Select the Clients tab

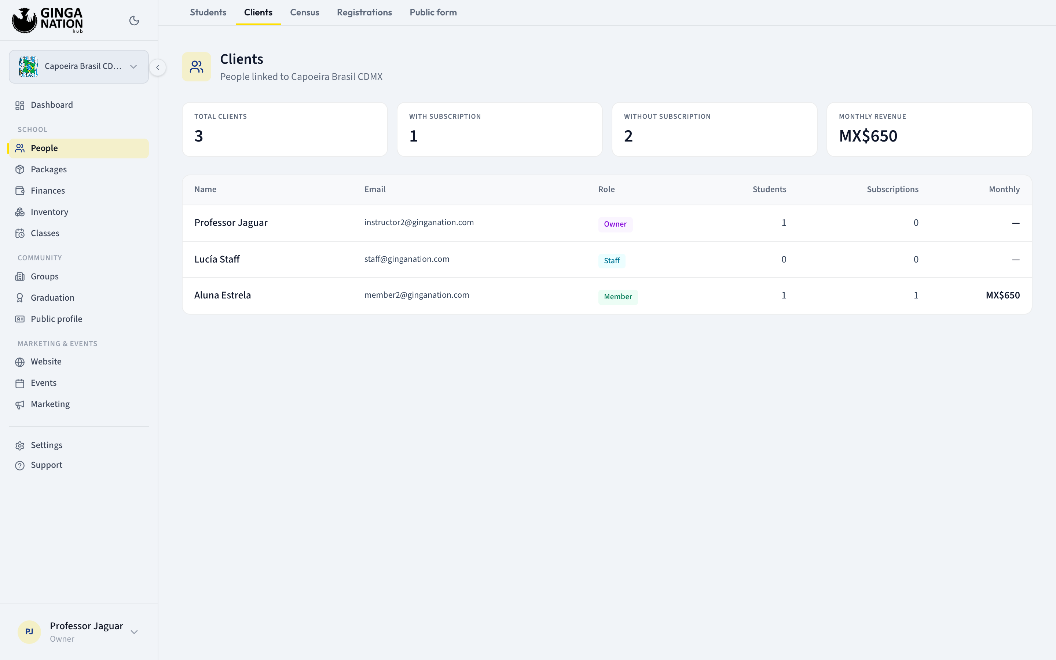tap(258, 12)
